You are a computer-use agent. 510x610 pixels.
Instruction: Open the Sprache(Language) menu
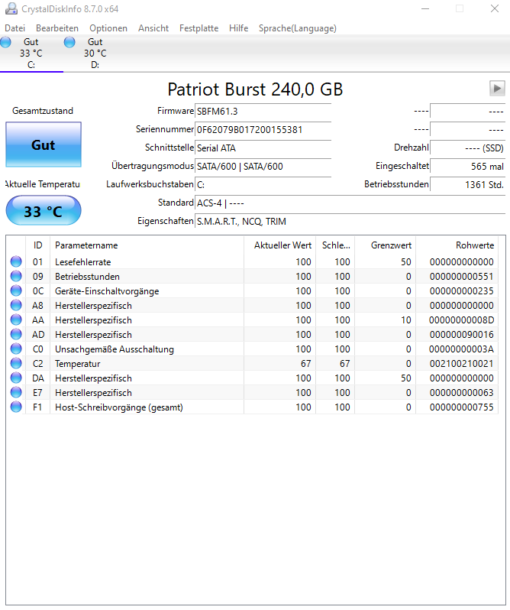(298, 28)
